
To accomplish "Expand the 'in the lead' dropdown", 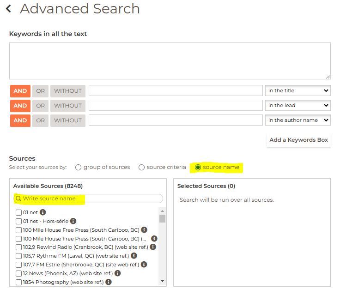I will [298, 106].
